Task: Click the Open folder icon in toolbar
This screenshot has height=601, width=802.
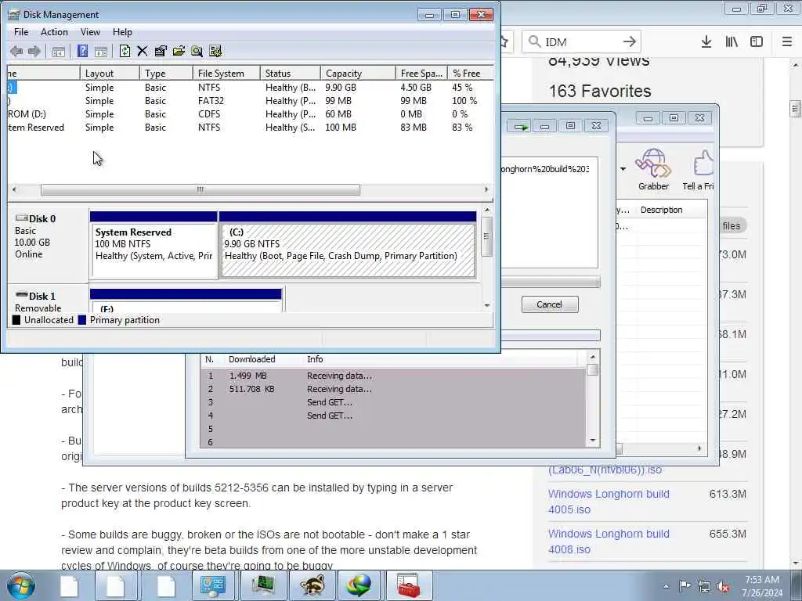Action: [179, 51]
